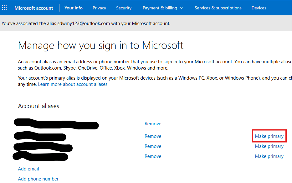Remove the second account alias
Screen dimensions: 292x183
pos(153,136)
